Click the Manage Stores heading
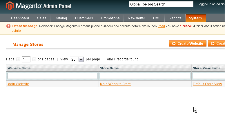 coord(28,44)
